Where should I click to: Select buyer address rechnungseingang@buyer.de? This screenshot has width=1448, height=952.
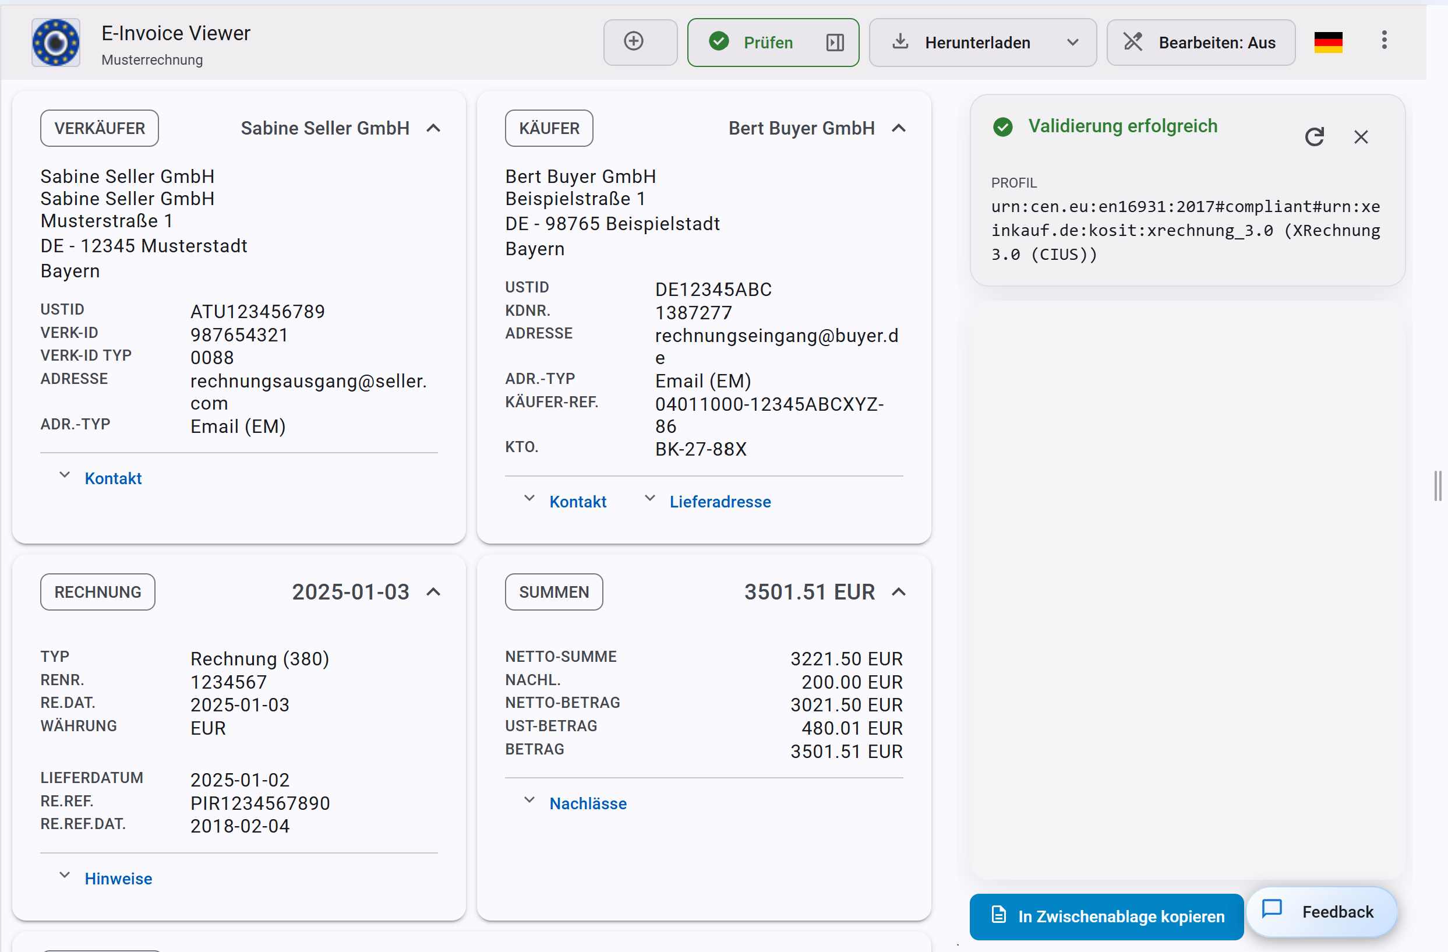(x=777, y=346)
